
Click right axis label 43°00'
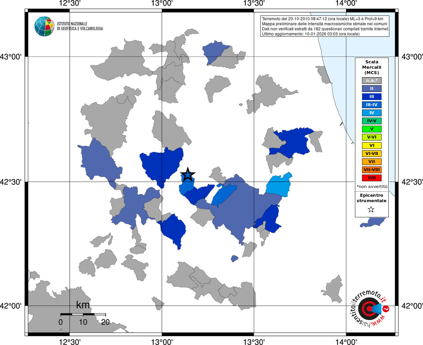412,57
